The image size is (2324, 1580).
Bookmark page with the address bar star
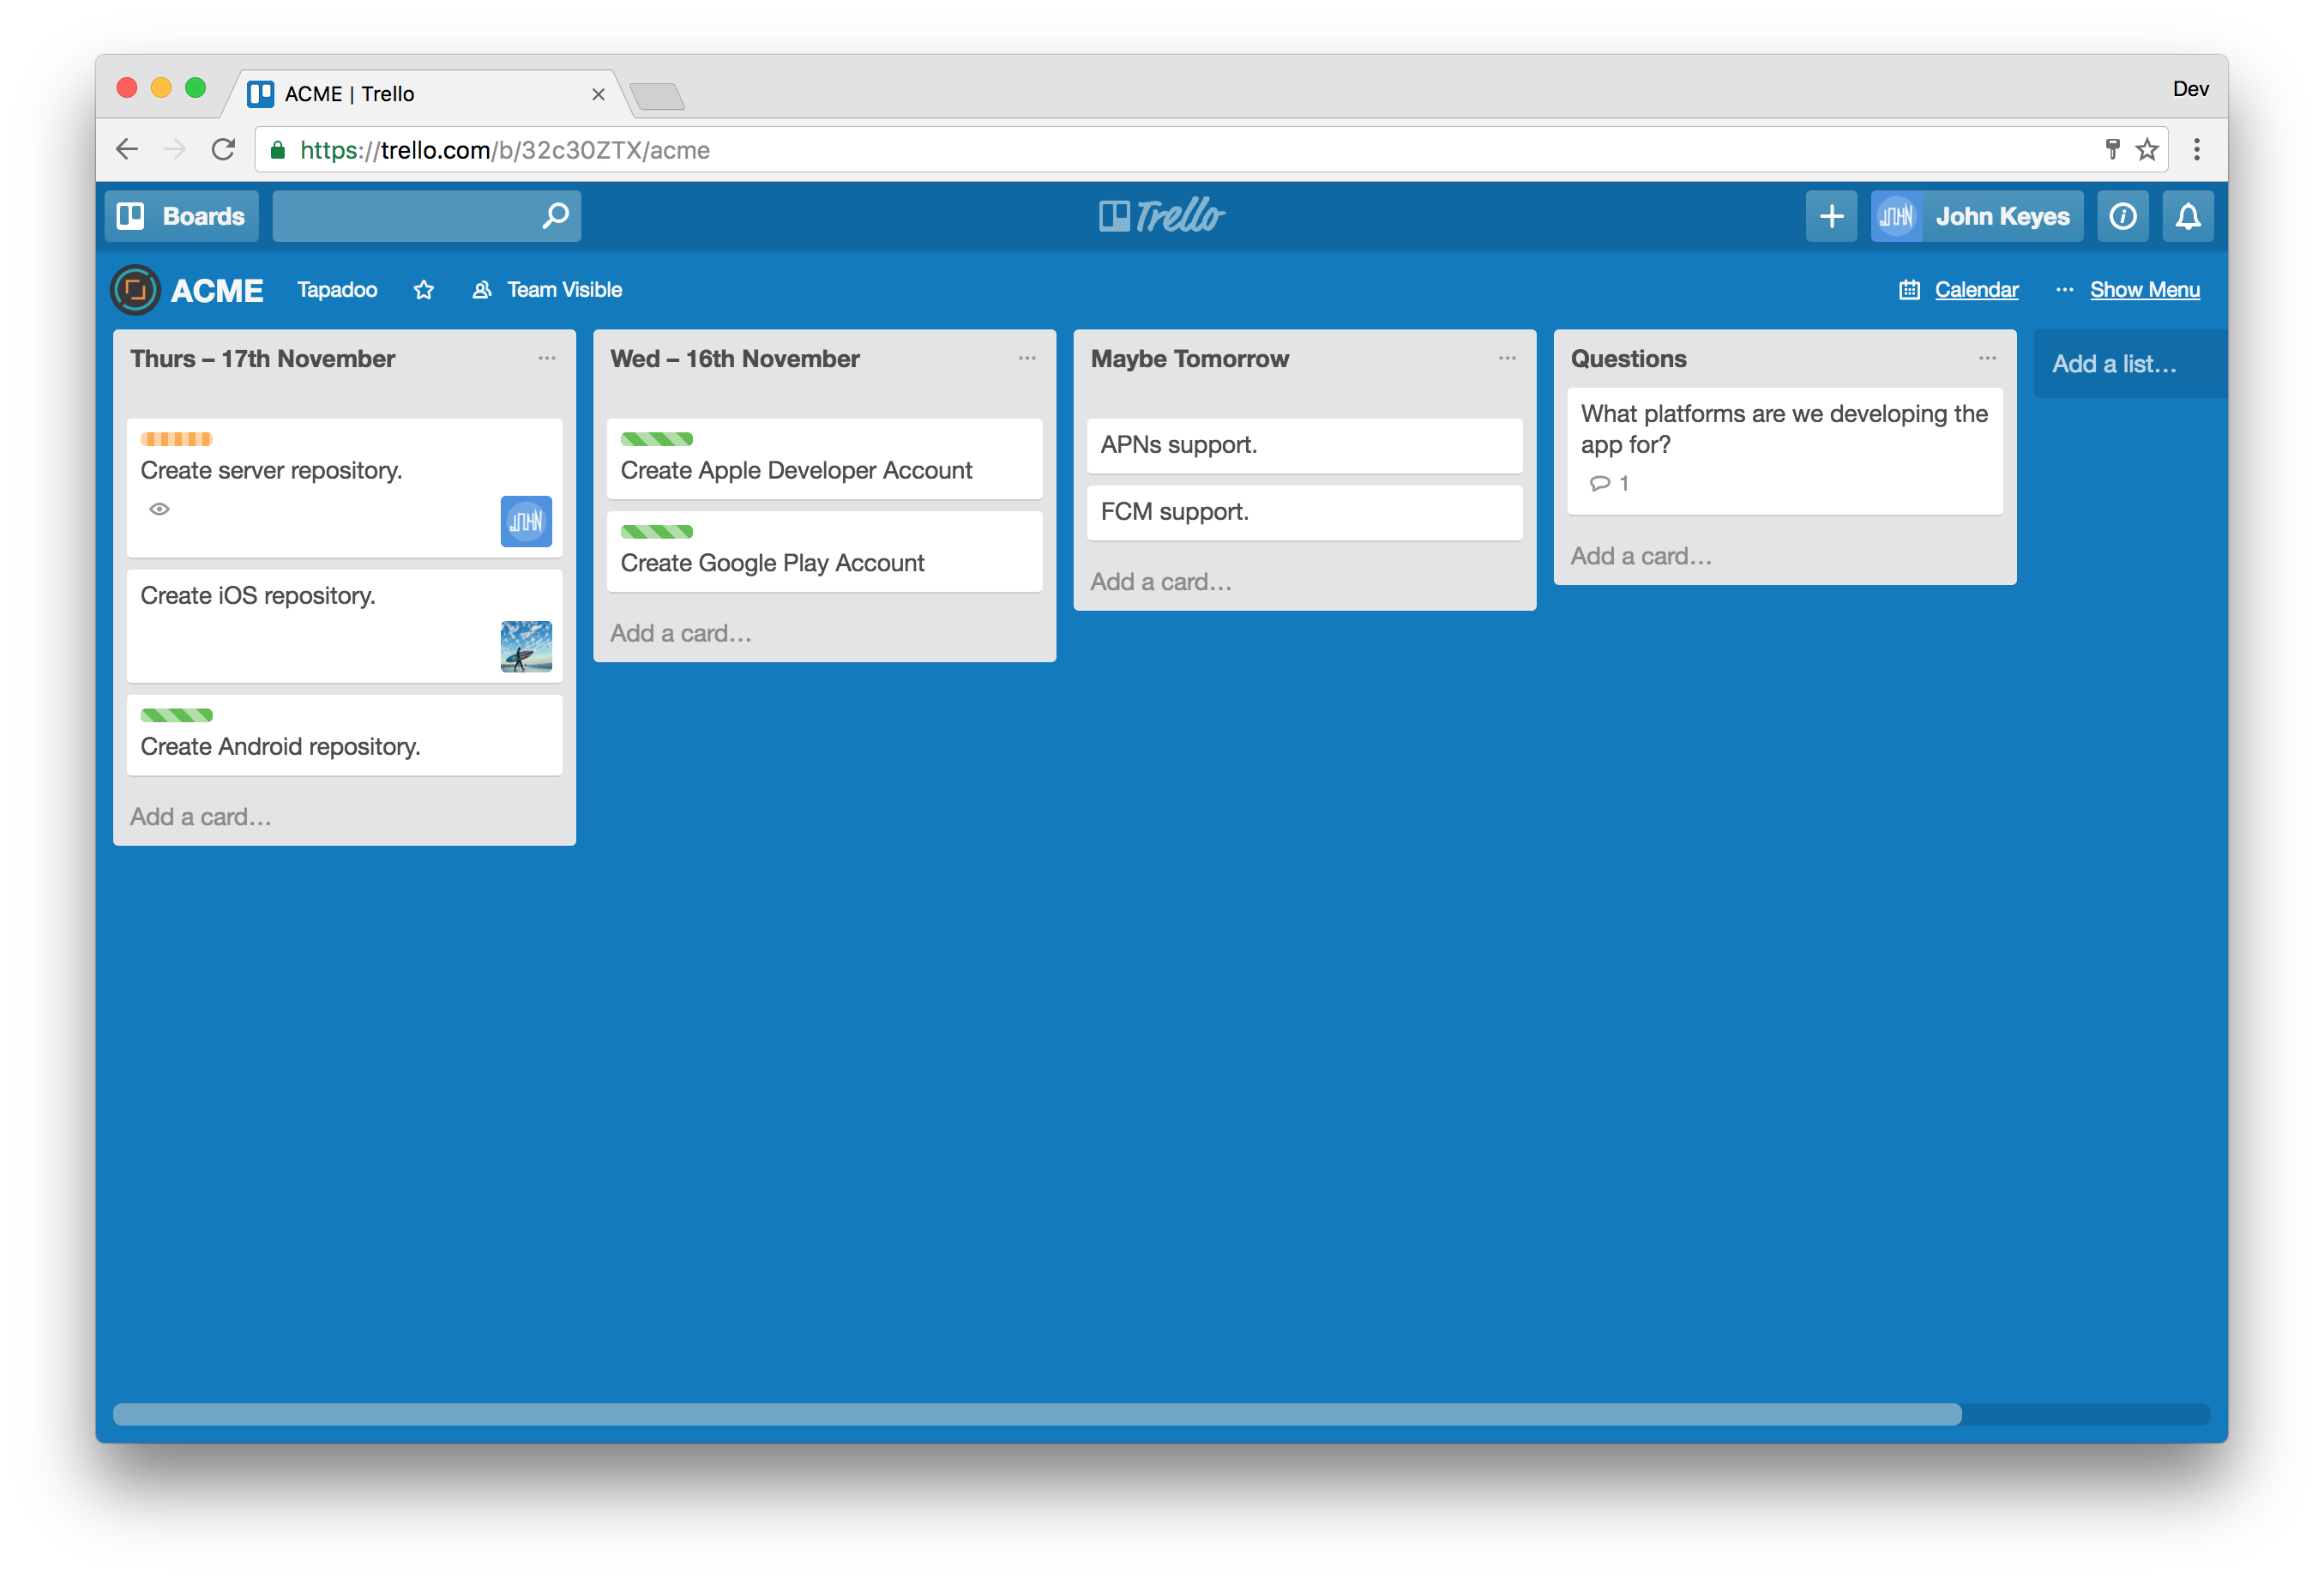click(2147, 150)
